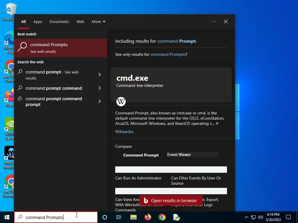
Task: Click the search options three-dots icon
Action: click(214, 21)
